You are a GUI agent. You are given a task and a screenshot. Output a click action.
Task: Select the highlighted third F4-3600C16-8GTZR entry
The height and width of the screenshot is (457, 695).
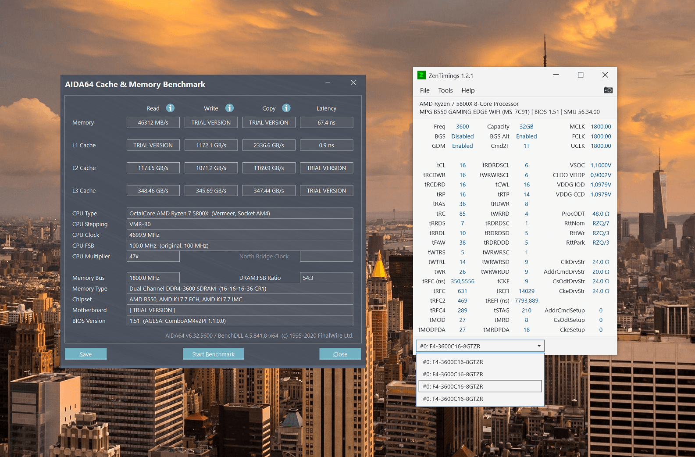[x=480, y=386]
